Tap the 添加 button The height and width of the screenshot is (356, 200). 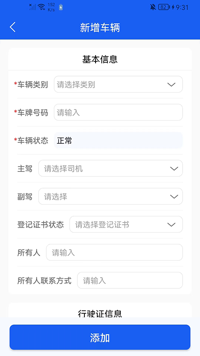(100, 337)
